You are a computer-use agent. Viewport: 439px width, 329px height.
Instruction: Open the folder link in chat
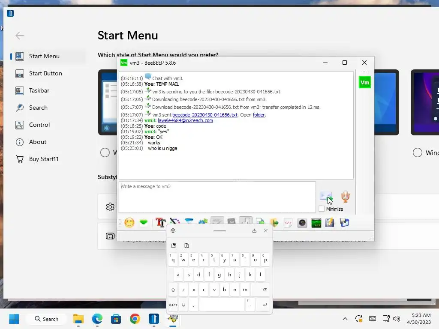click(x=259, y=115)
